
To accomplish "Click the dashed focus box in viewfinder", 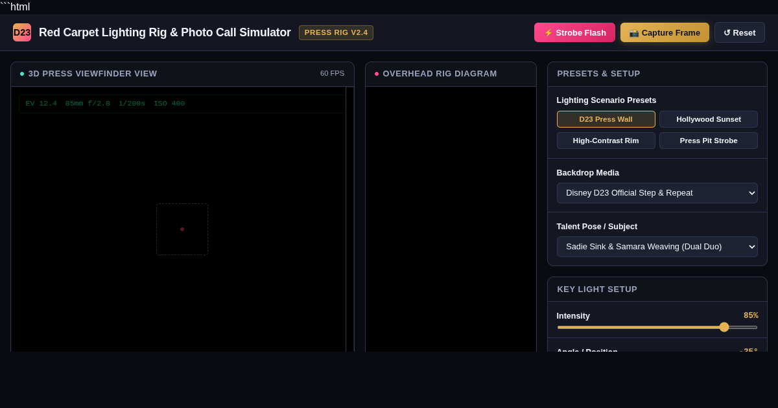I will [182, 229].
